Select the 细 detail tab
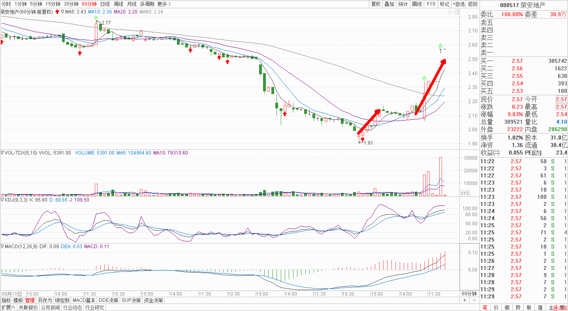This screenshot has width=568, height=311. [507, 307]
